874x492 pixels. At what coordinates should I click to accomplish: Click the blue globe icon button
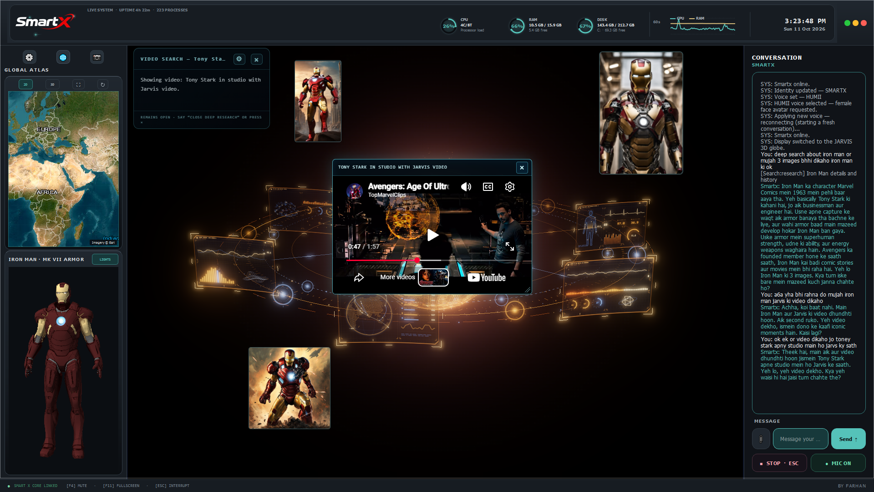(63, 57)
